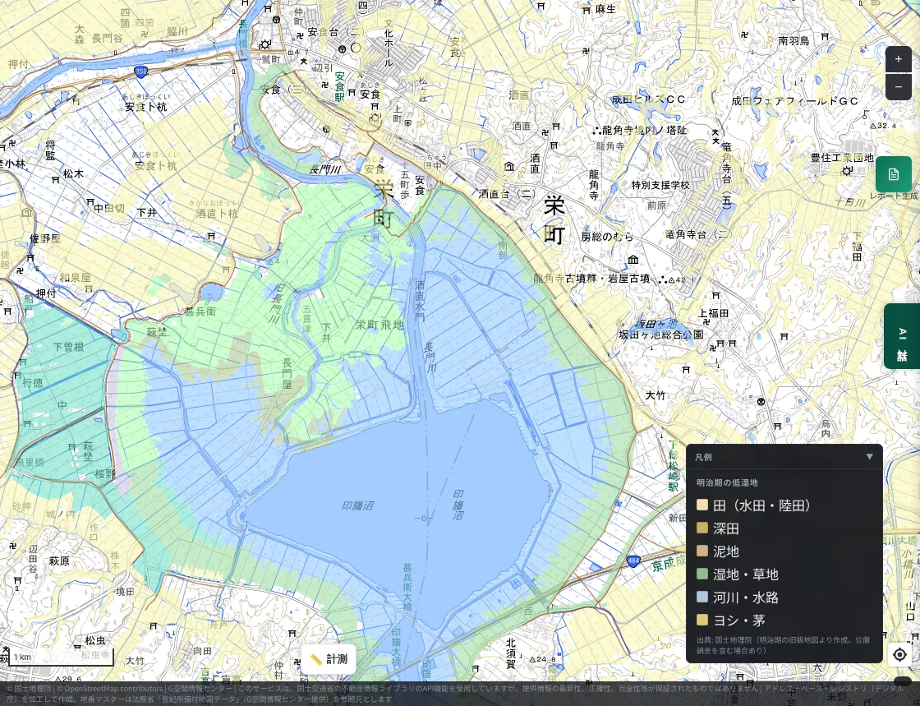This screenshot has height=706, width=920.
Task: Open the AI side panel tab
Action: coord(902,336)
